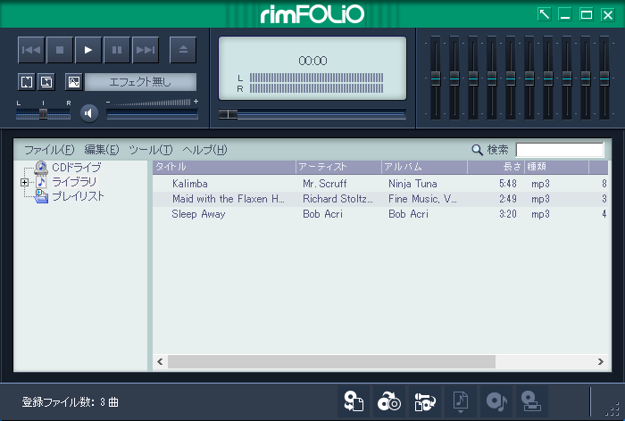
Task: Click the stop playback button
Action: 60,50
